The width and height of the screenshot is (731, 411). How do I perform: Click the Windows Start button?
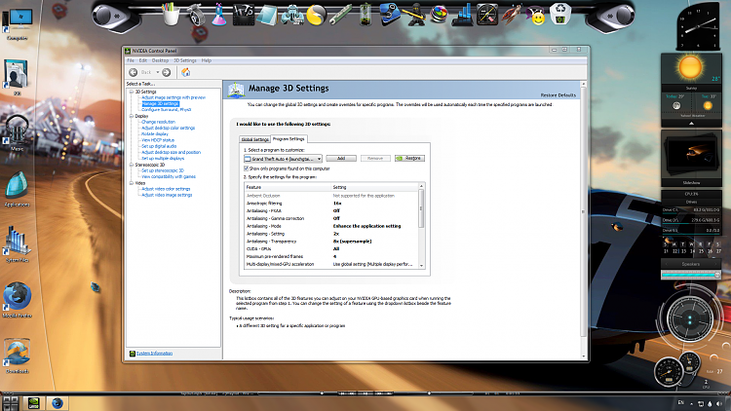click(x=10, y=403)
